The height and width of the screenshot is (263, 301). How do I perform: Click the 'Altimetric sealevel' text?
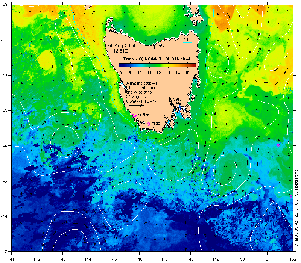141,83
